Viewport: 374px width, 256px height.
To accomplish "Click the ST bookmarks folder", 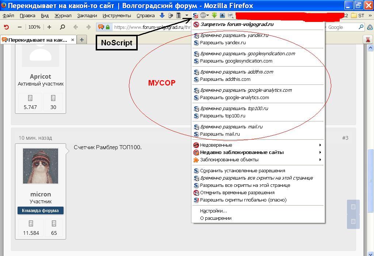I will pos(358,15).
